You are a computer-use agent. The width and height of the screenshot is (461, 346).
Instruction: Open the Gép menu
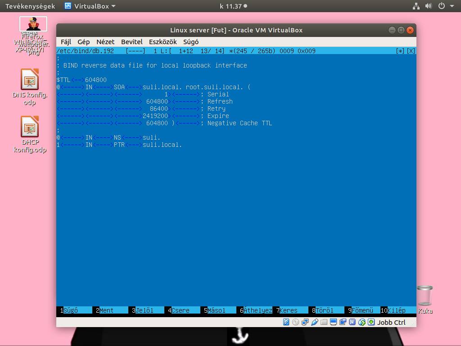(x=83, y=41)
